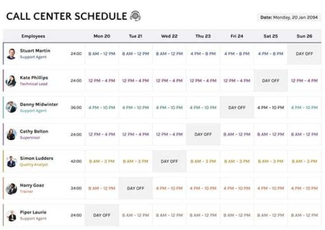The width and height of the screenshot is (325, 230).
Task: Select the Thu 23 column header
Action: tap(203, 36)
